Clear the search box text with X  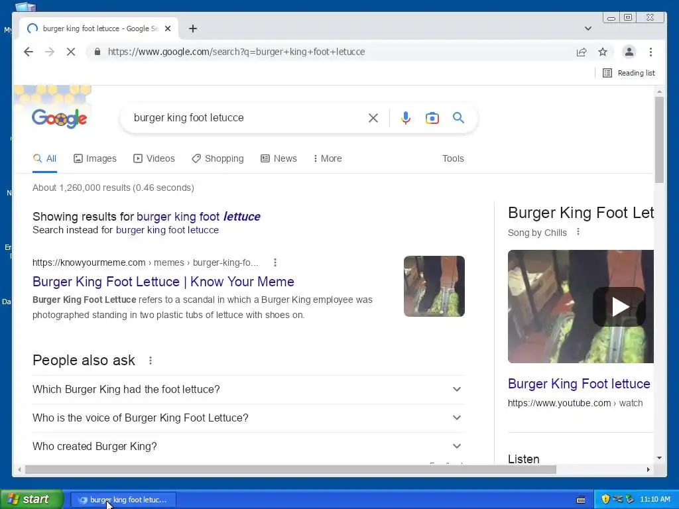point(373,118)
